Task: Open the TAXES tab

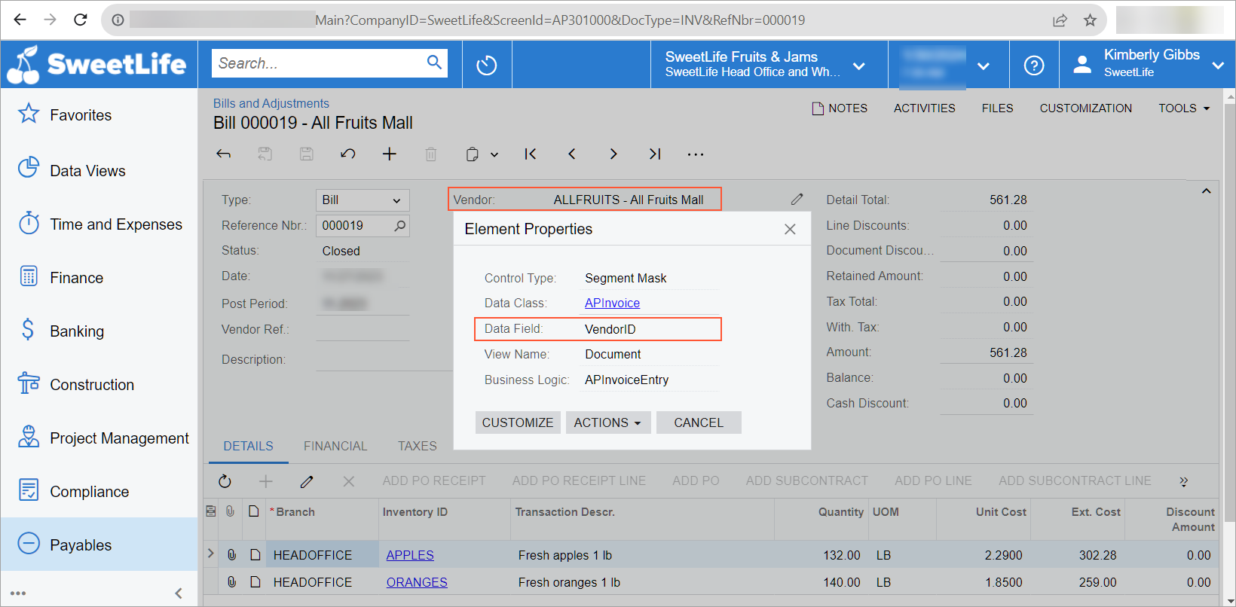Action: [x=417, y=446]
